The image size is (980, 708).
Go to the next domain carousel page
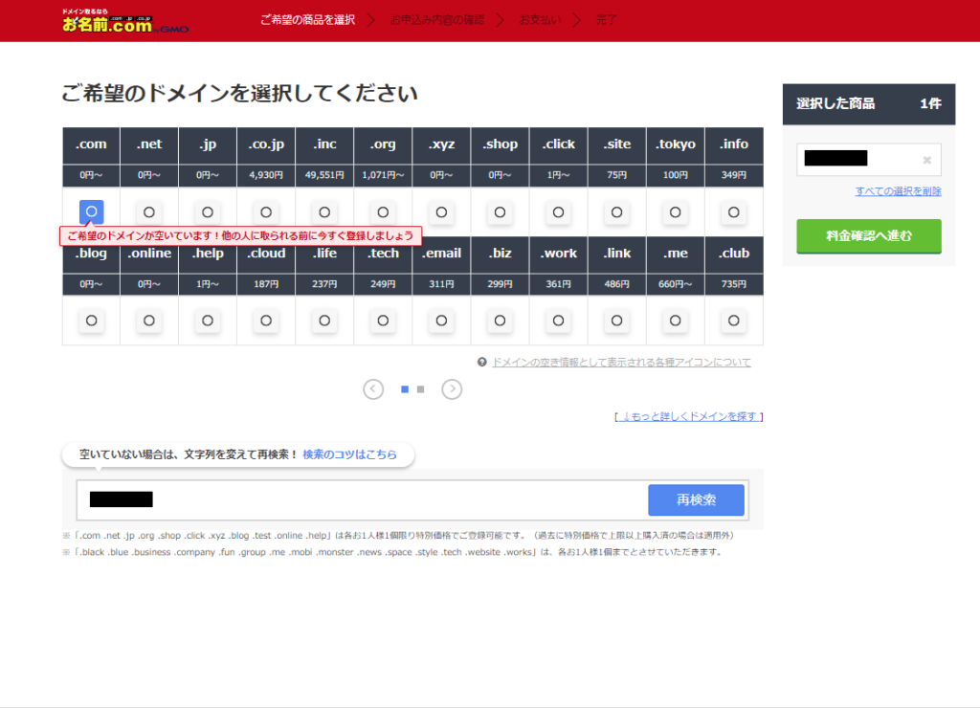point(452,389)
